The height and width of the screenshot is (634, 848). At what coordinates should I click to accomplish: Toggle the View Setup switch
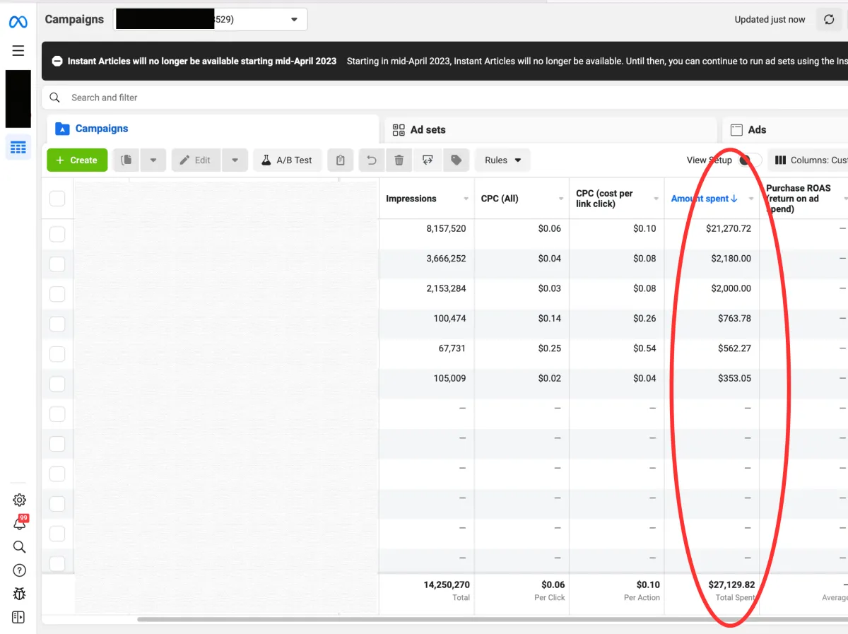coord(749,160)
